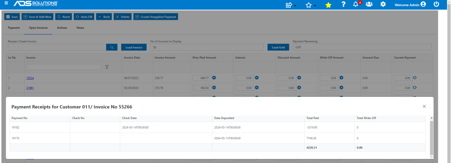Click the Load Invoice button
The width and height of the screenshot is (451, 163).
(134, 47)
